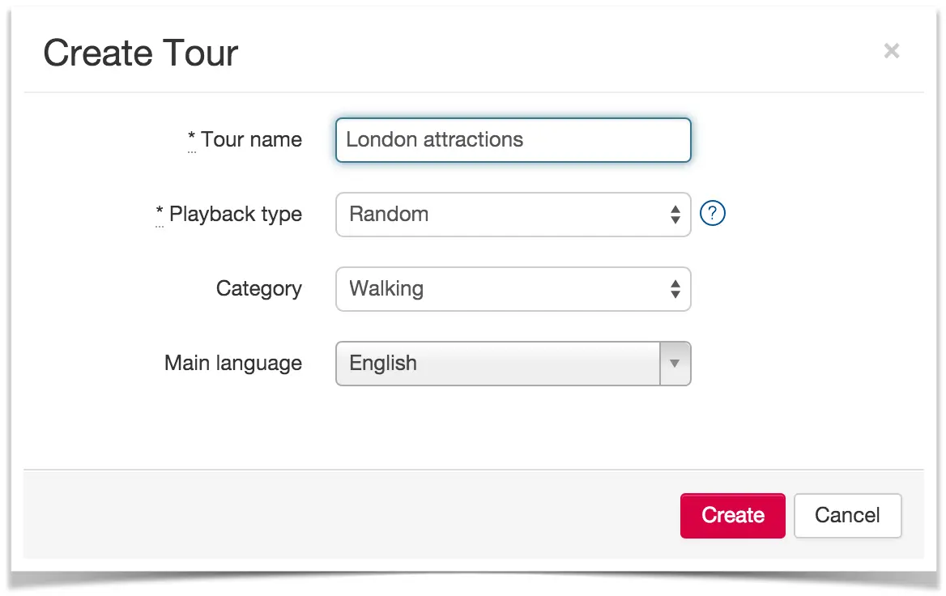
Task: Close the Create Tour dialog
Action: click(x=891, y=51)
